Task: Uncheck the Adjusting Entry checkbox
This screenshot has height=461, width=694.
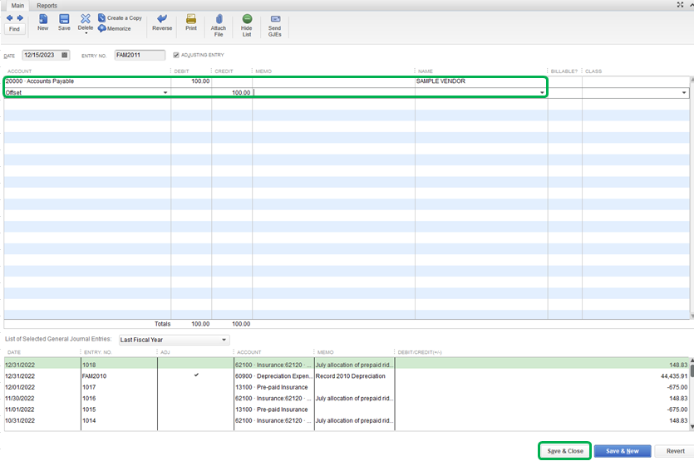Action: click(x=175, y=55)
